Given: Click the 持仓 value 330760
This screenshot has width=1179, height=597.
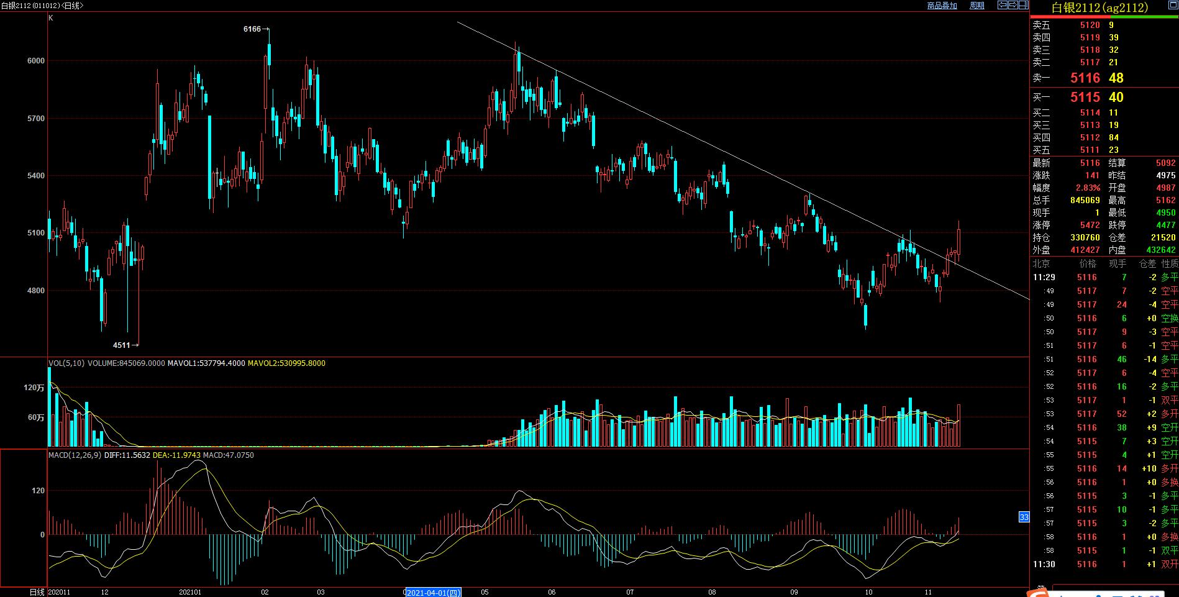Looking at the screenshot, I should click(1085, 237).
